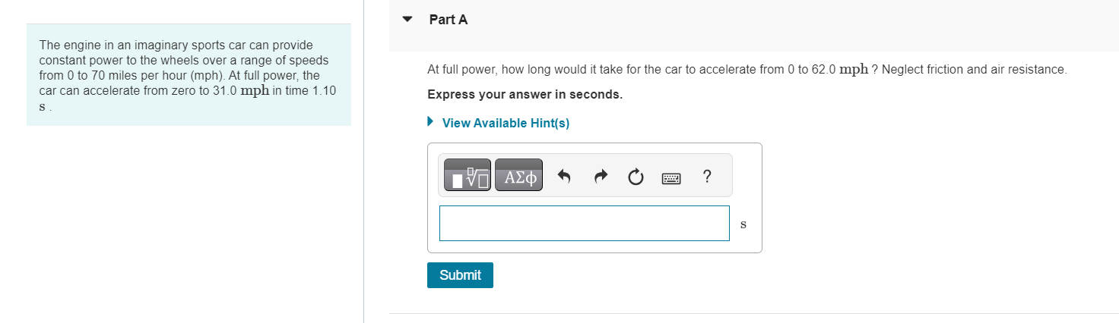Image resolution: width=1119 pixels, height=323 pixels.
Task: Focus the answer input field
Action: pyautogui.click(x=585, y=223)
